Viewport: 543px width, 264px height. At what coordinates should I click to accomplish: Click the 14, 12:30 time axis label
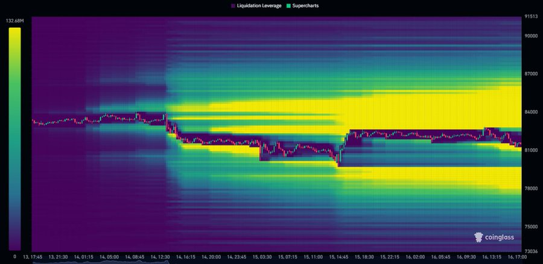click(160, 257)
